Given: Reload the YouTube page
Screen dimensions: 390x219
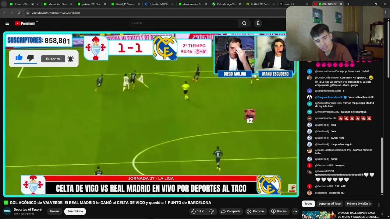Looking at the screenshot, I should point(19,13).
